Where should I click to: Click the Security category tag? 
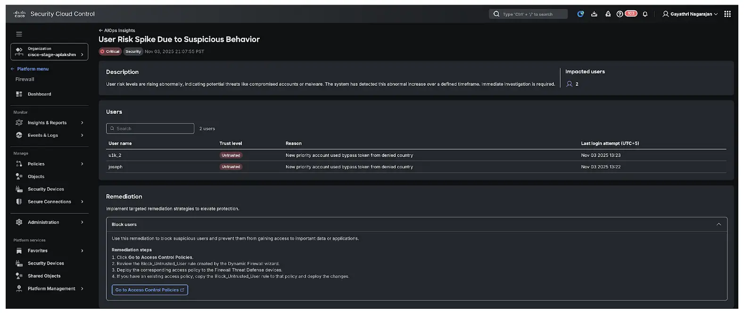133,51
